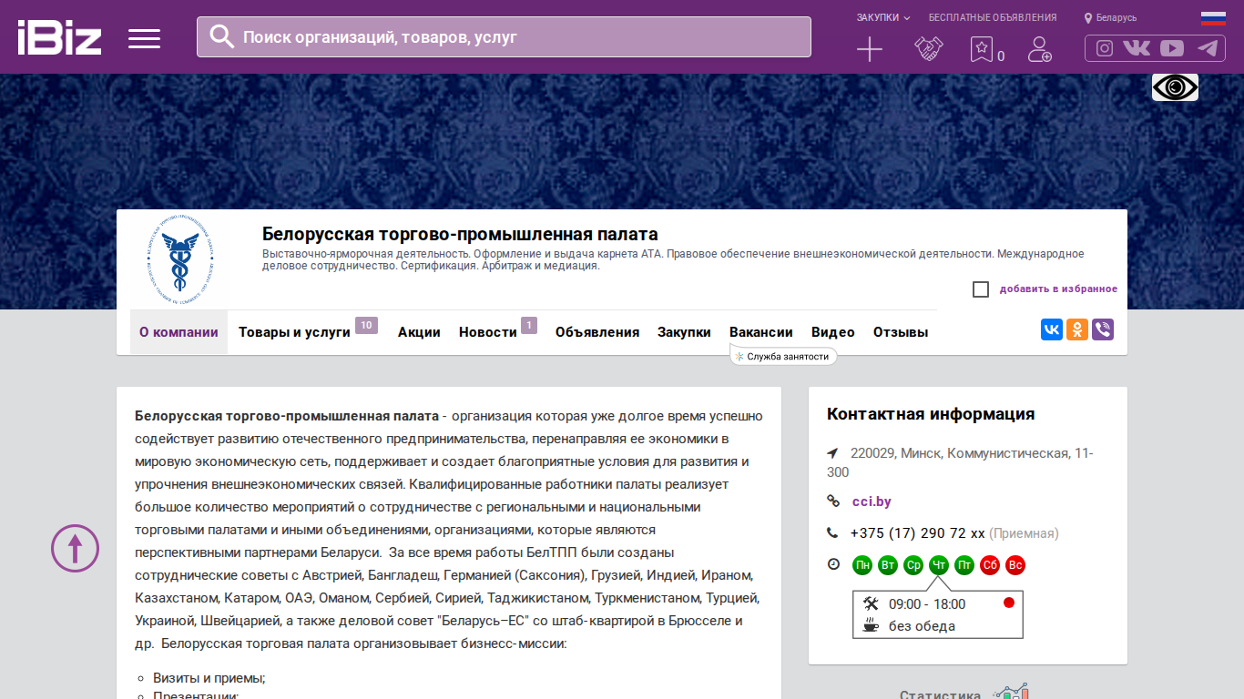Screen dimensions: 1244x699
Task: Click the phone handset icon
Action: pyautogui.click(x=832, y=533)
